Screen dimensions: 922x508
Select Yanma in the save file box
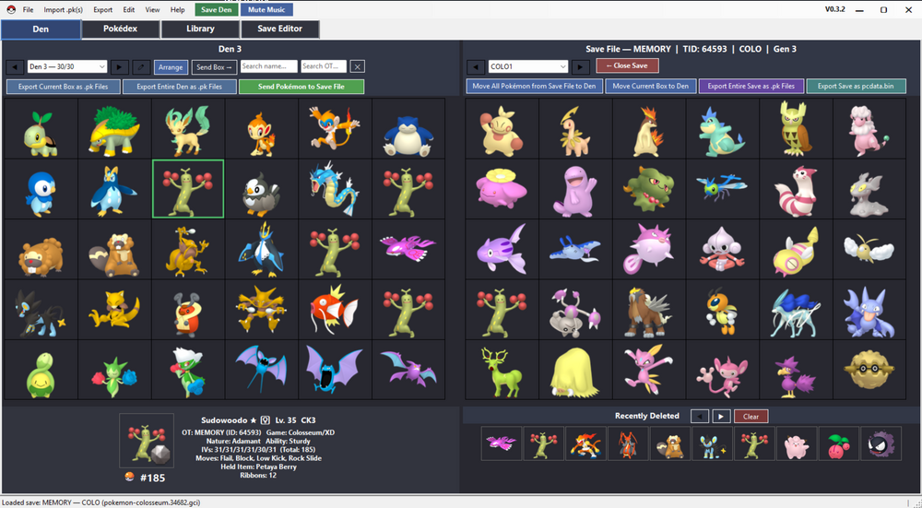tap(722, 189)
